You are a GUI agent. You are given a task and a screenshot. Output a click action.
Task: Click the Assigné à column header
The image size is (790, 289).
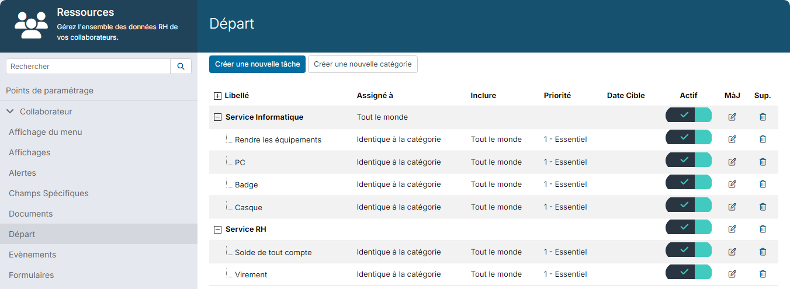pyautogui.click(x=375, y=95)
